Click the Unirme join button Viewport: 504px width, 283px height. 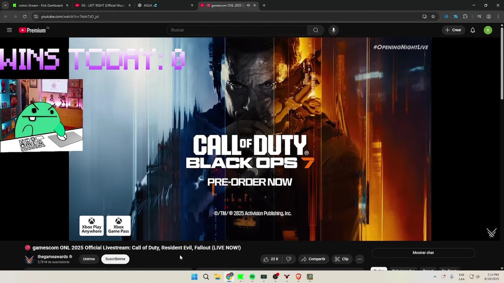click(89, 259)
